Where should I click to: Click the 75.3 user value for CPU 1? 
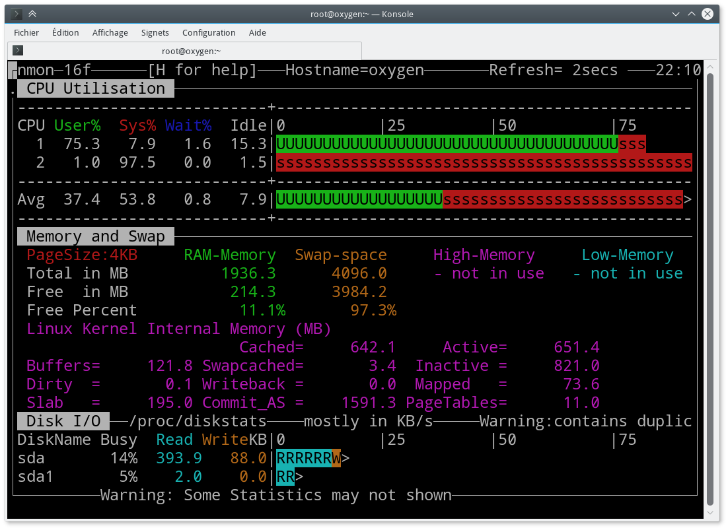(x=82, y=144)
